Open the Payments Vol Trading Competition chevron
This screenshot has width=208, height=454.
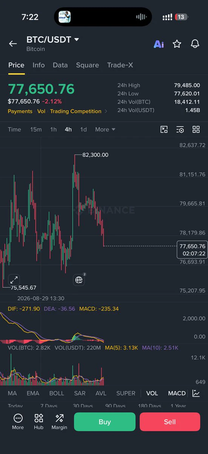(106, 111)
